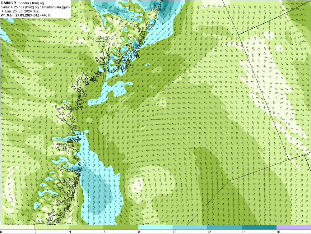Click the legend label '12'
The image size is (311, 234).
pos(209,232)
